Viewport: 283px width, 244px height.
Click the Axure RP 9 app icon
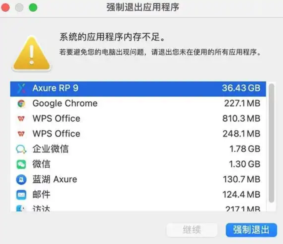click(21, 88)
